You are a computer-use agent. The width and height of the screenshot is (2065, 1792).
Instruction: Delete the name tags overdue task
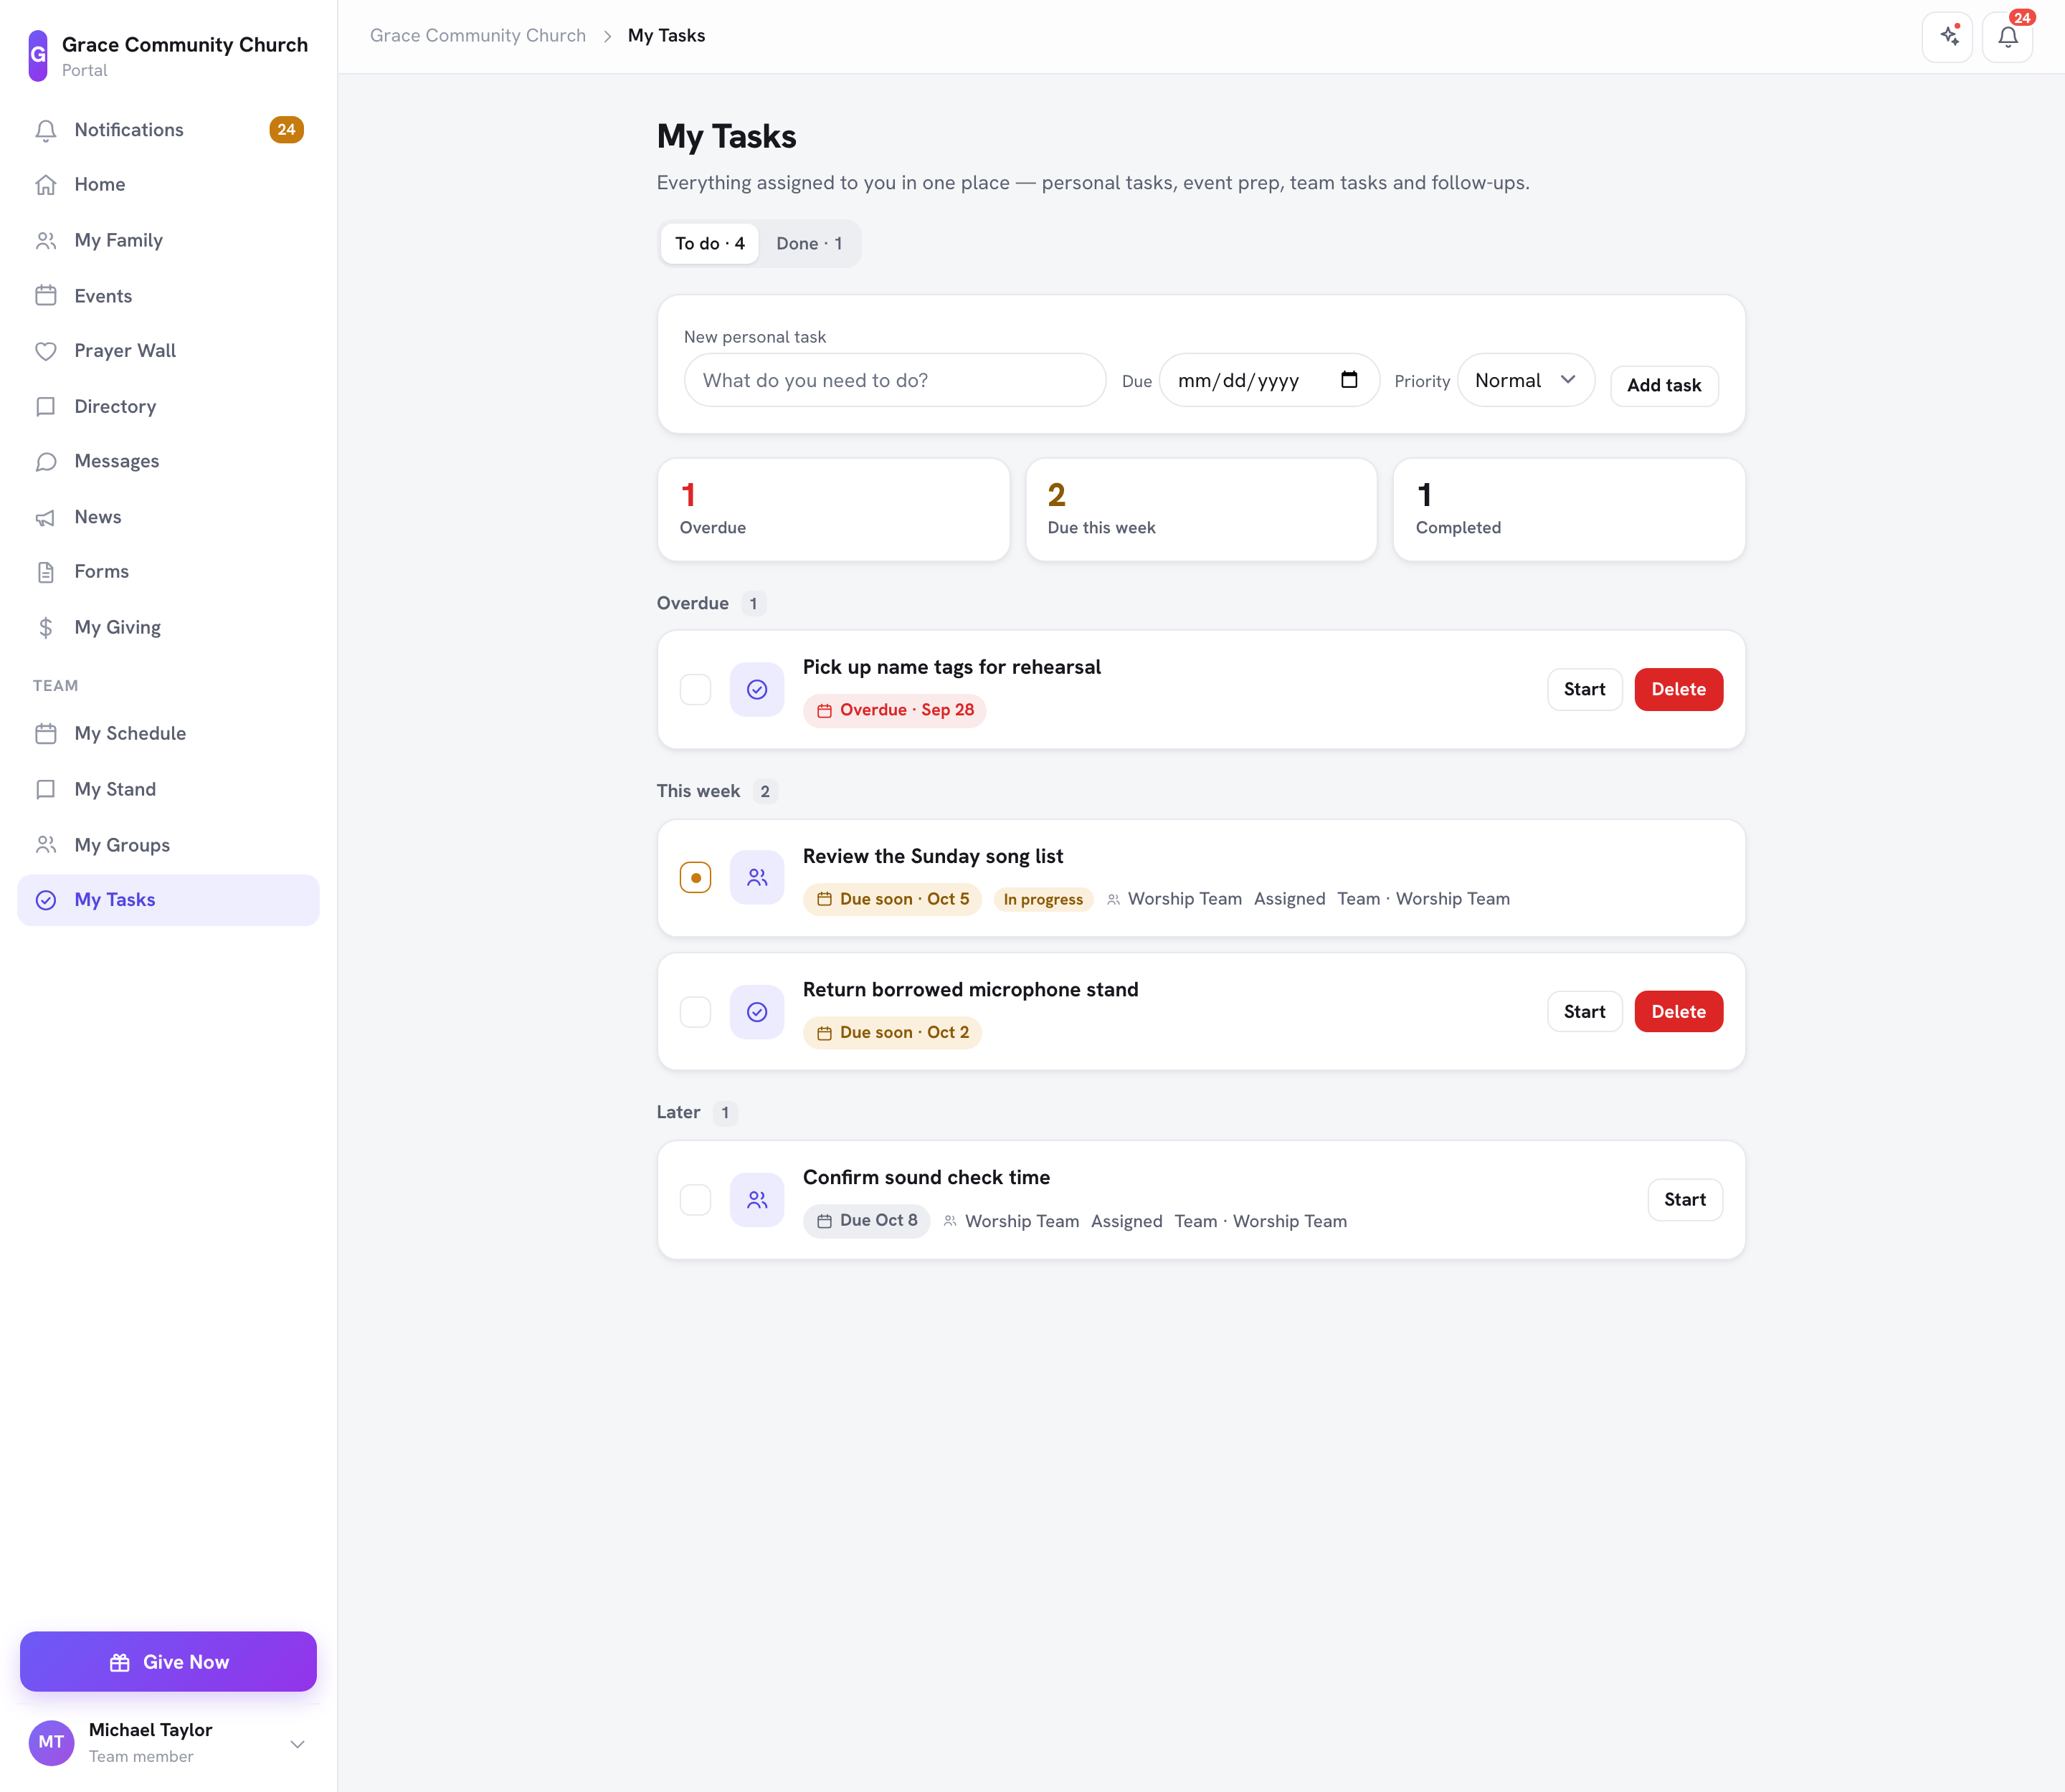pos(1678,689)
